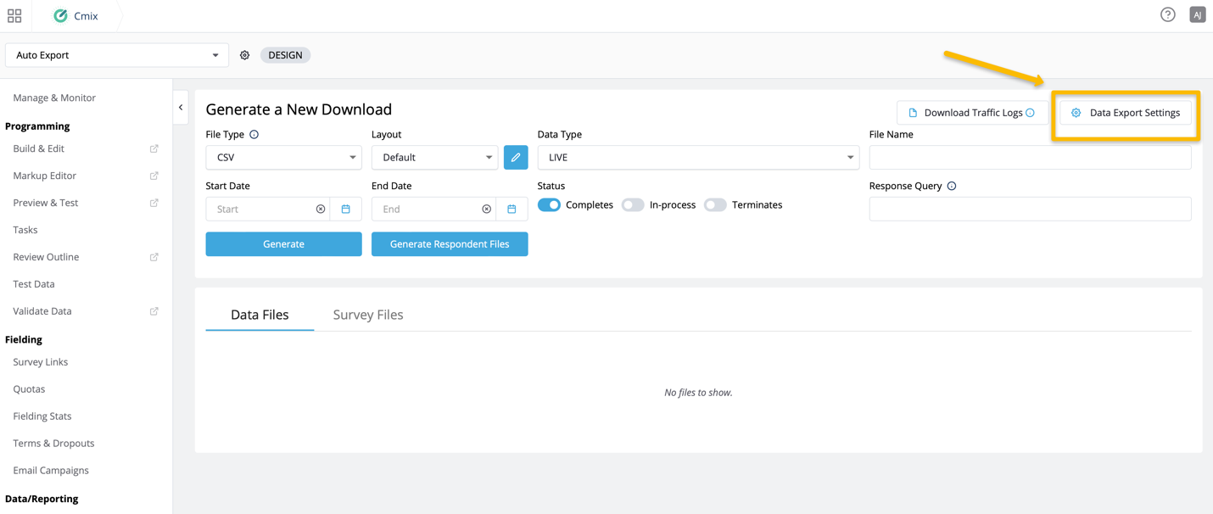Click the Response Query info icon
This screenshot has height=514, width=1213.
pyautogui.click(x=952, y=187)
